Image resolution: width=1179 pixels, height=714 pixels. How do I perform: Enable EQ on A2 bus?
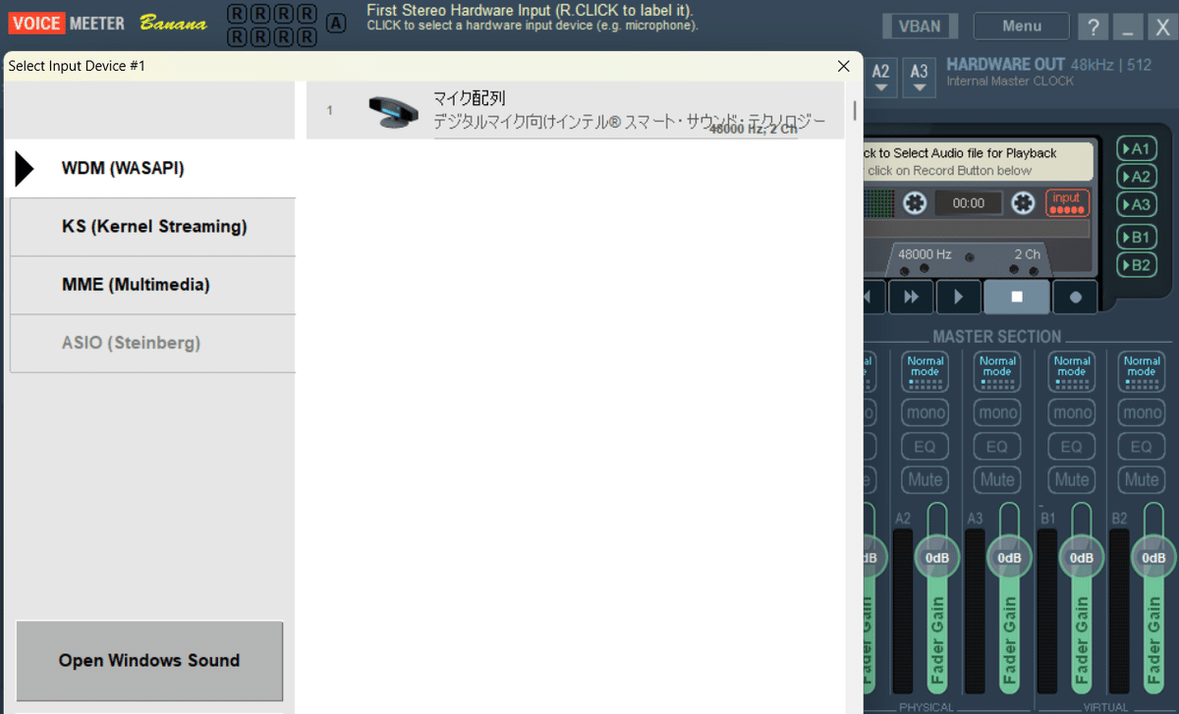926,447
